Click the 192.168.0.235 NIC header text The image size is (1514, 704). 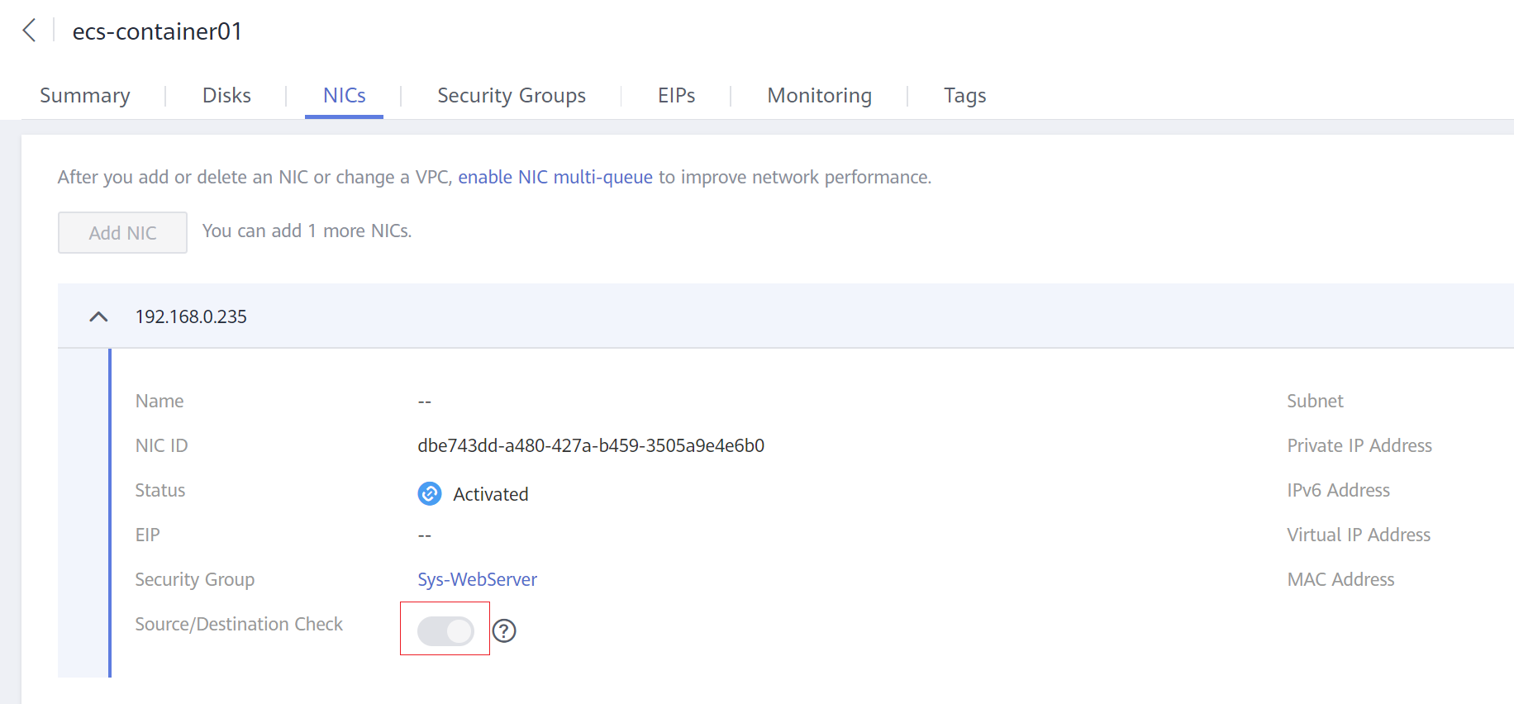[191, 317]
